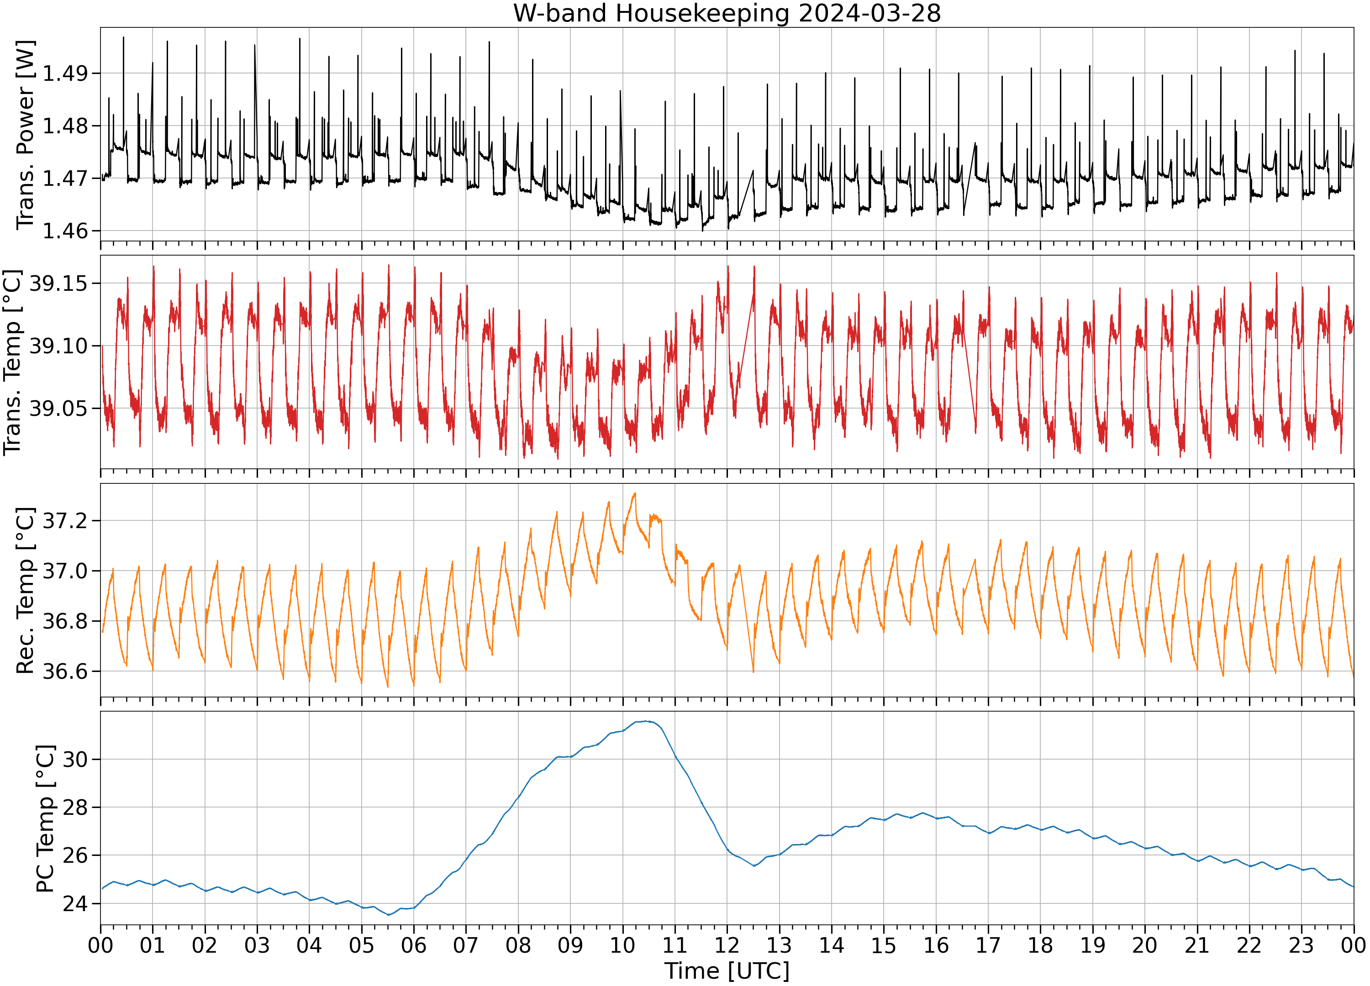Click the 39.15 tick label

[58, 283]
